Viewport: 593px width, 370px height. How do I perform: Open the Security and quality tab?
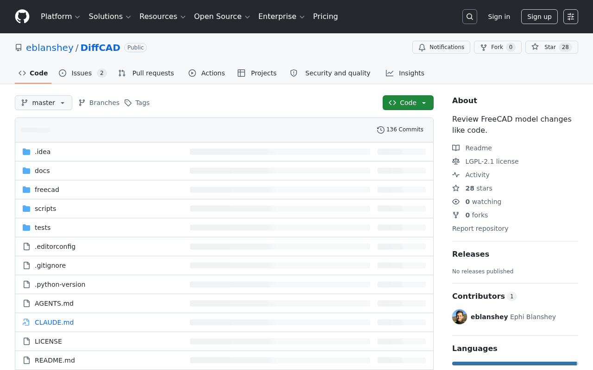(330, 73)
